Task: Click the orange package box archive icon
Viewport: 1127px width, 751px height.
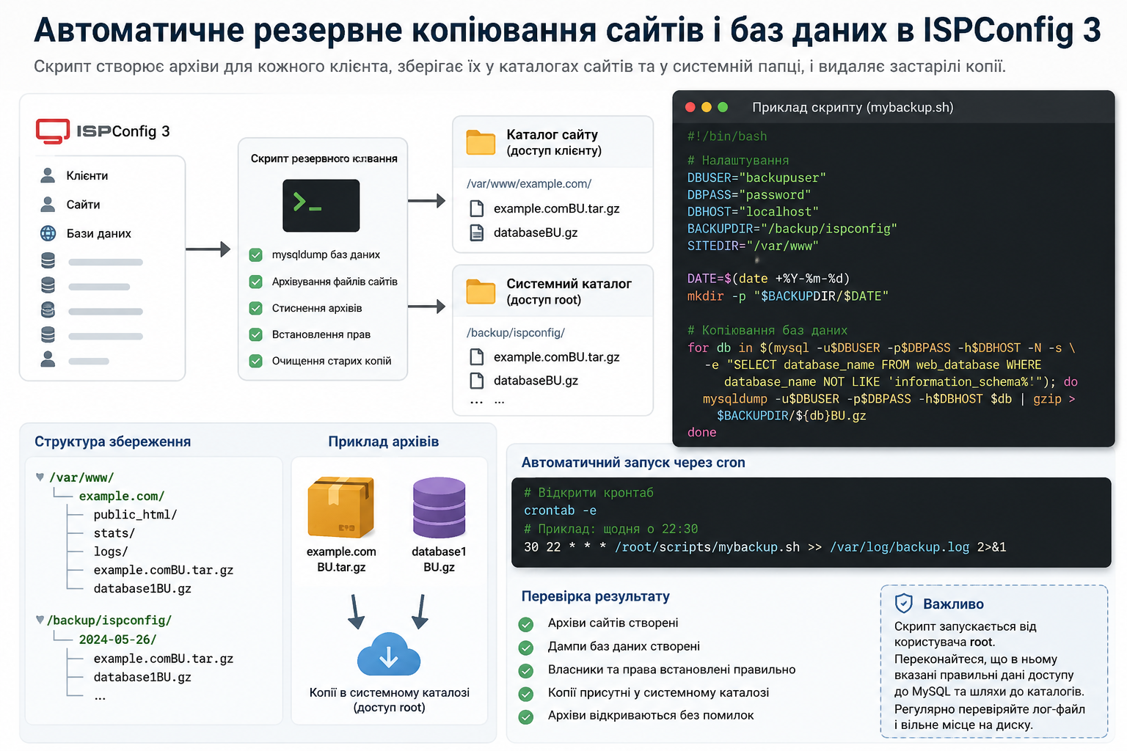Action: pyautogui.click(x=341, y=508)
